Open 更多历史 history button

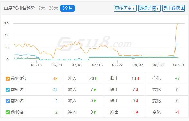(125, 8)
